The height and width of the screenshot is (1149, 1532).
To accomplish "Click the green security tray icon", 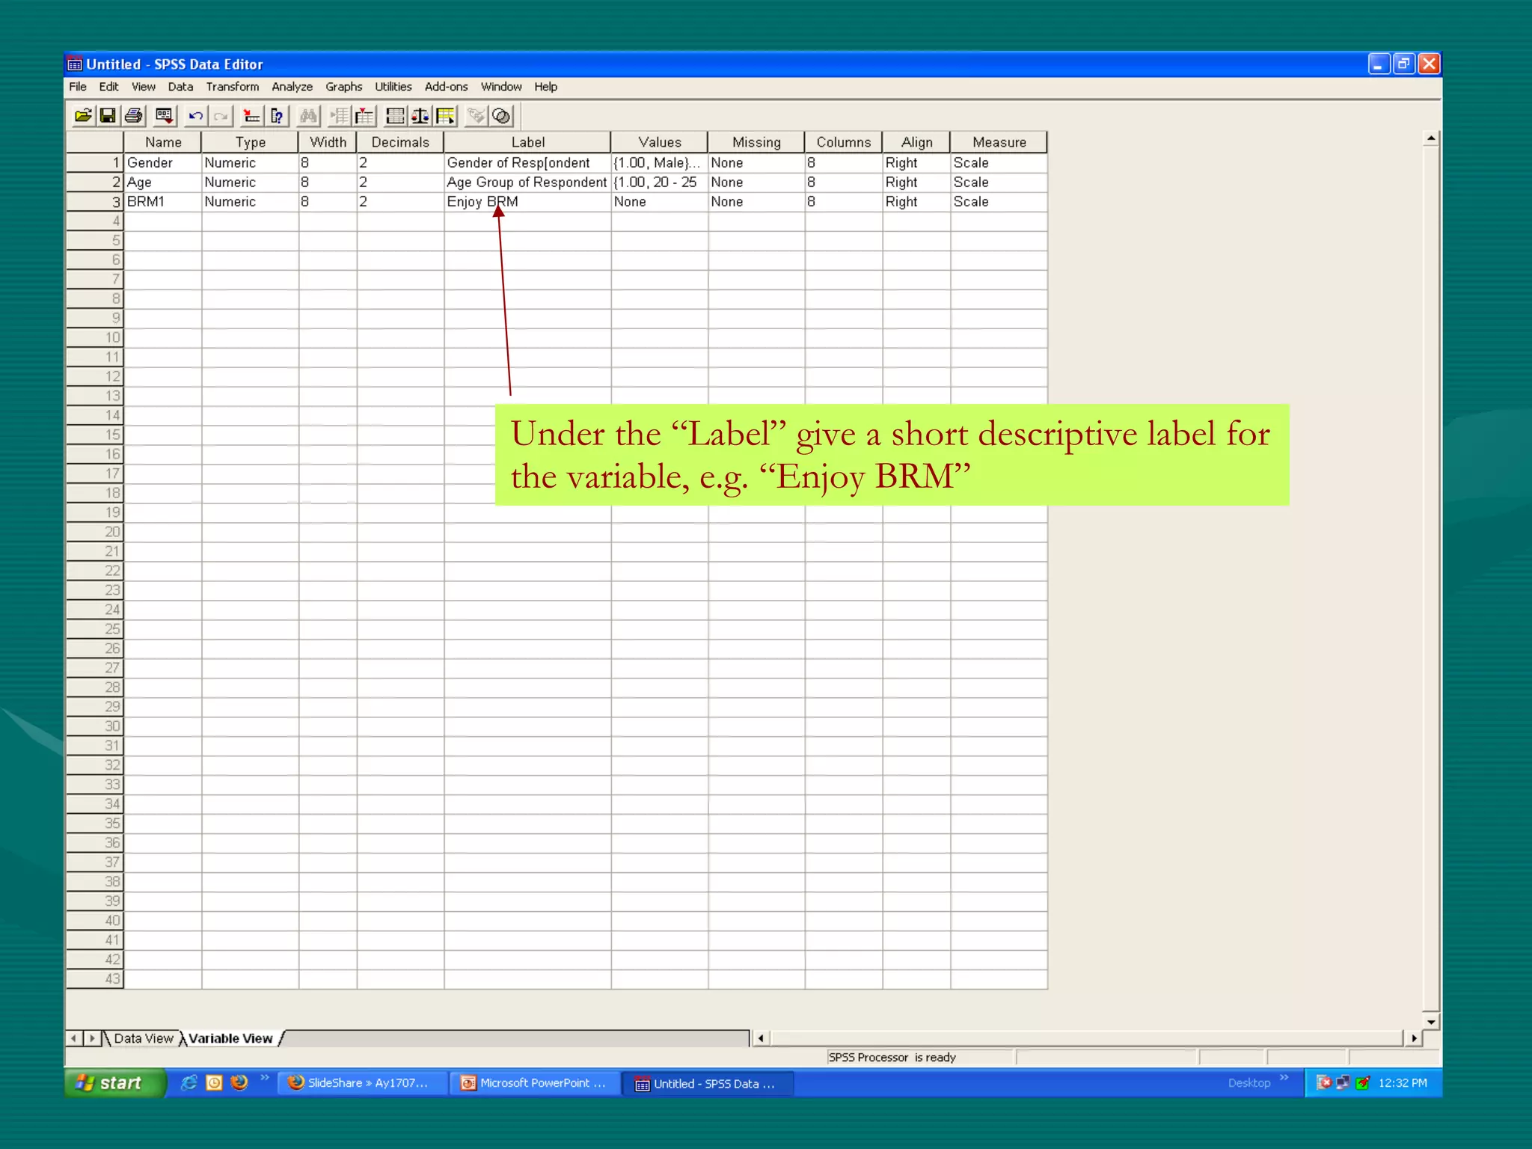I will pyautogui.click(x=1363, y=1082).
